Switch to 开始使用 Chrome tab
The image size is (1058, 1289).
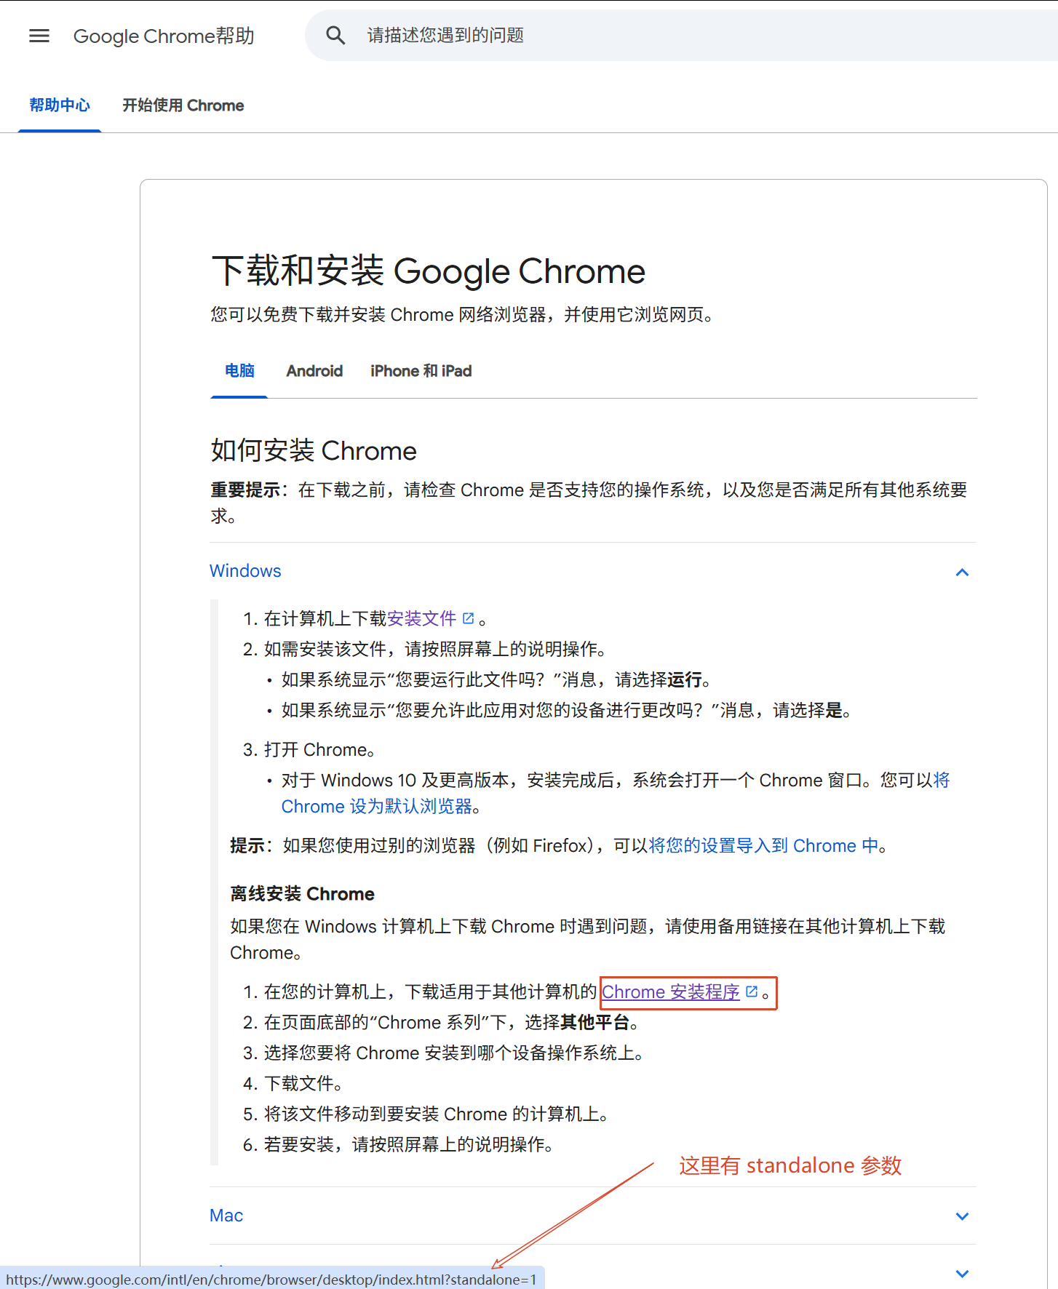click(183, 105)
